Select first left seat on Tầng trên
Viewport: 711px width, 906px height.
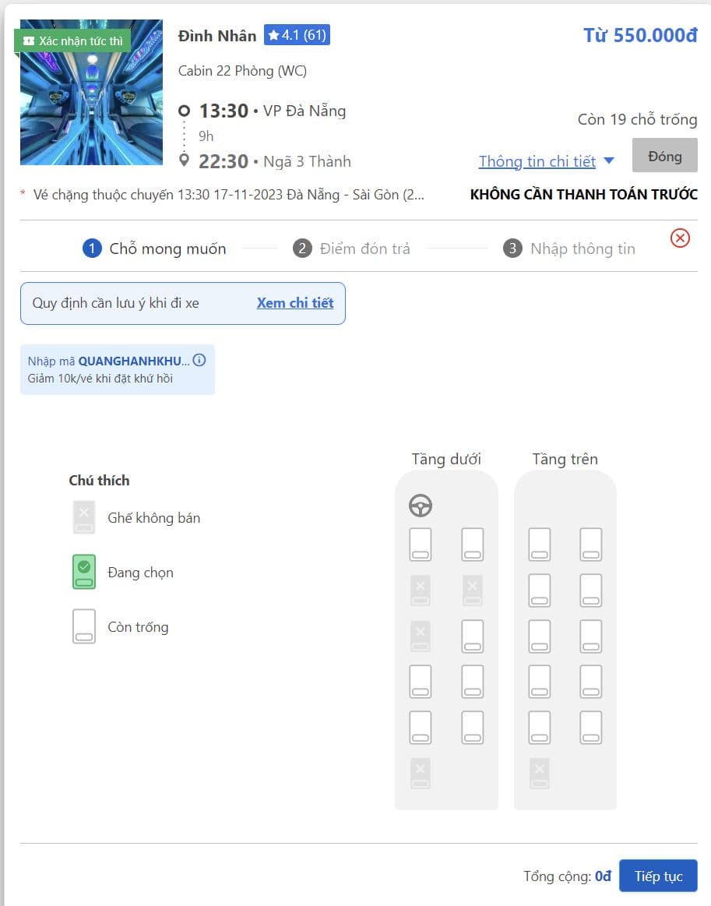(540, 545)
